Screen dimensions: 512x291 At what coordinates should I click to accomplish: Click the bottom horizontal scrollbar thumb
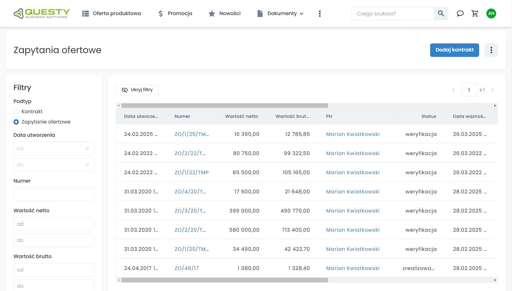225,280
